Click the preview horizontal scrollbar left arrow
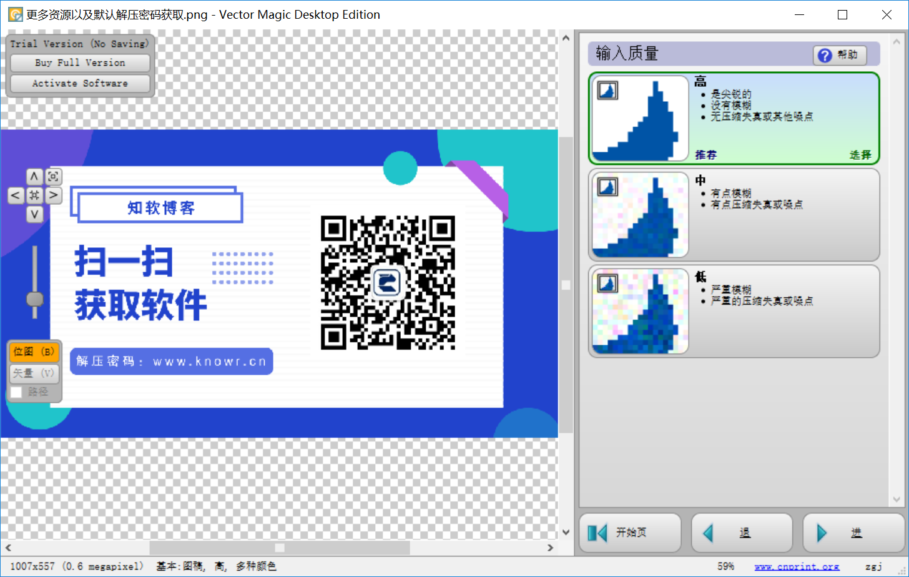 tap(8, 548)
